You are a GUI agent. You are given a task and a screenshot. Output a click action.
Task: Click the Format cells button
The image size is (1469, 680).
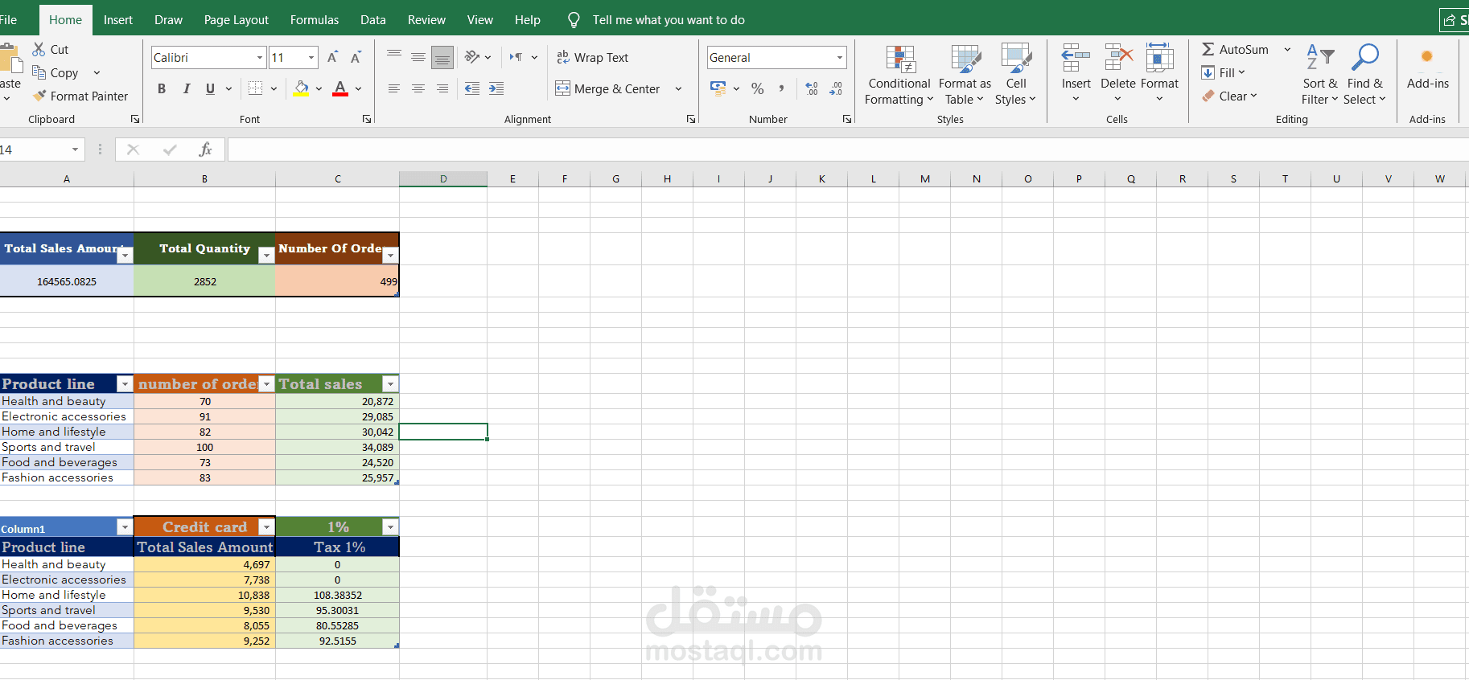tap(1159, 73)
